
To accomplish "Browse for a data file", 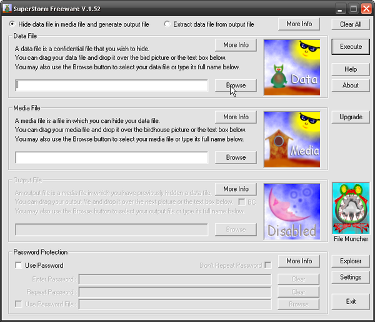I will [236, 85].
